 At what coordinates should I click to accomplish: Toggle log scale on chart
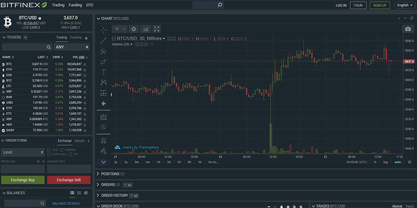click(x=385, y=162)
